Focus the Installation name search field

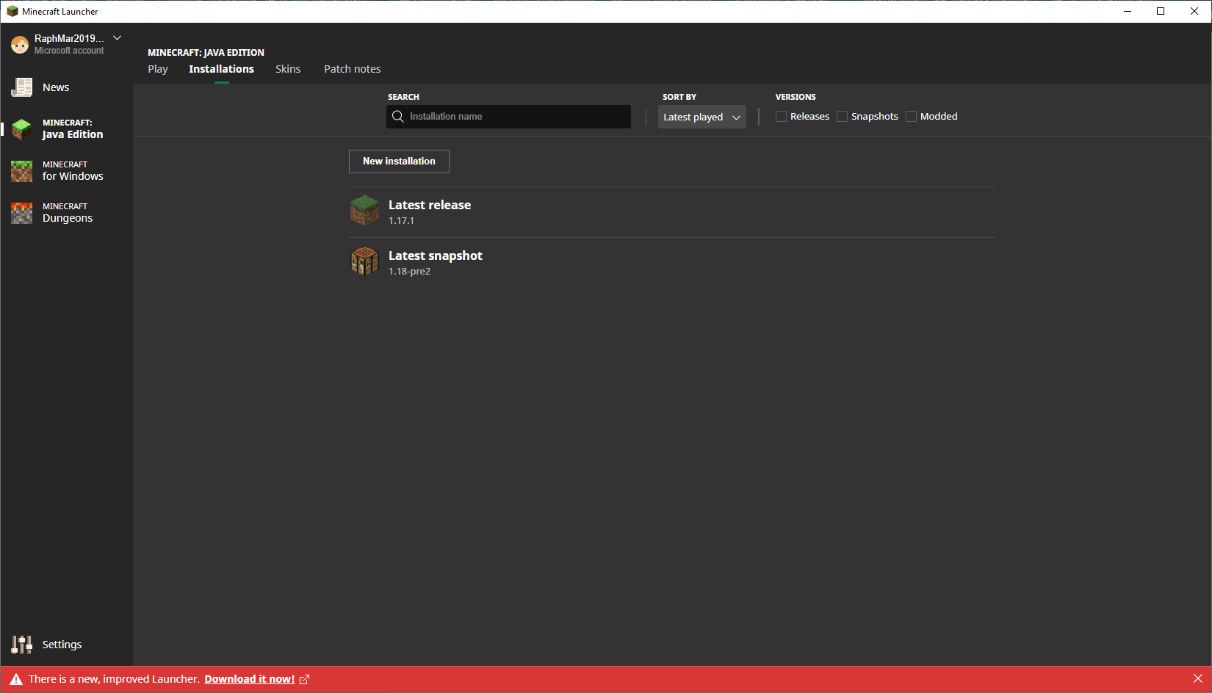[x=514, y=117]
